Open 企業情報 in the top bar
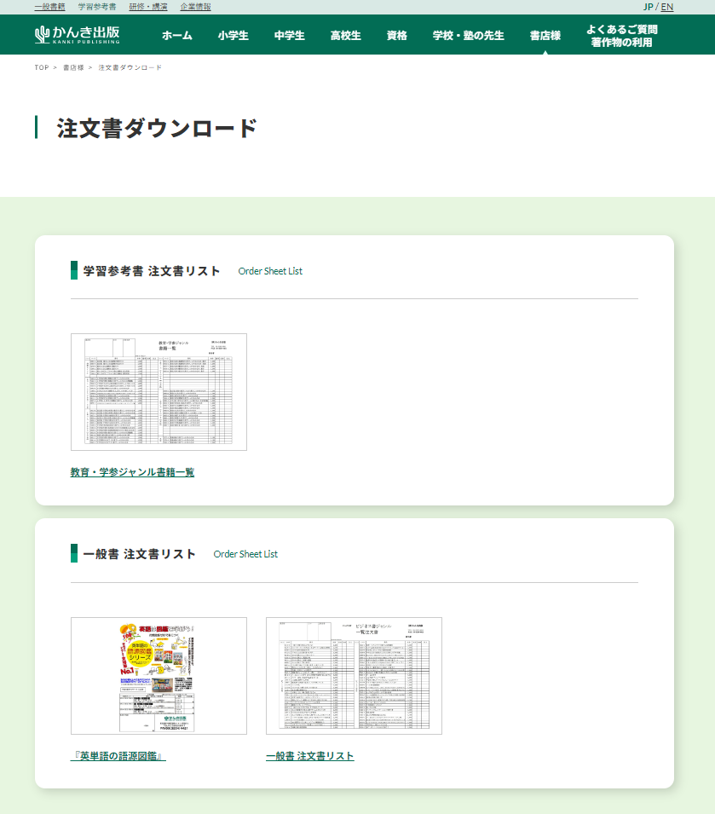715x814 pixels. coord(196,7)
